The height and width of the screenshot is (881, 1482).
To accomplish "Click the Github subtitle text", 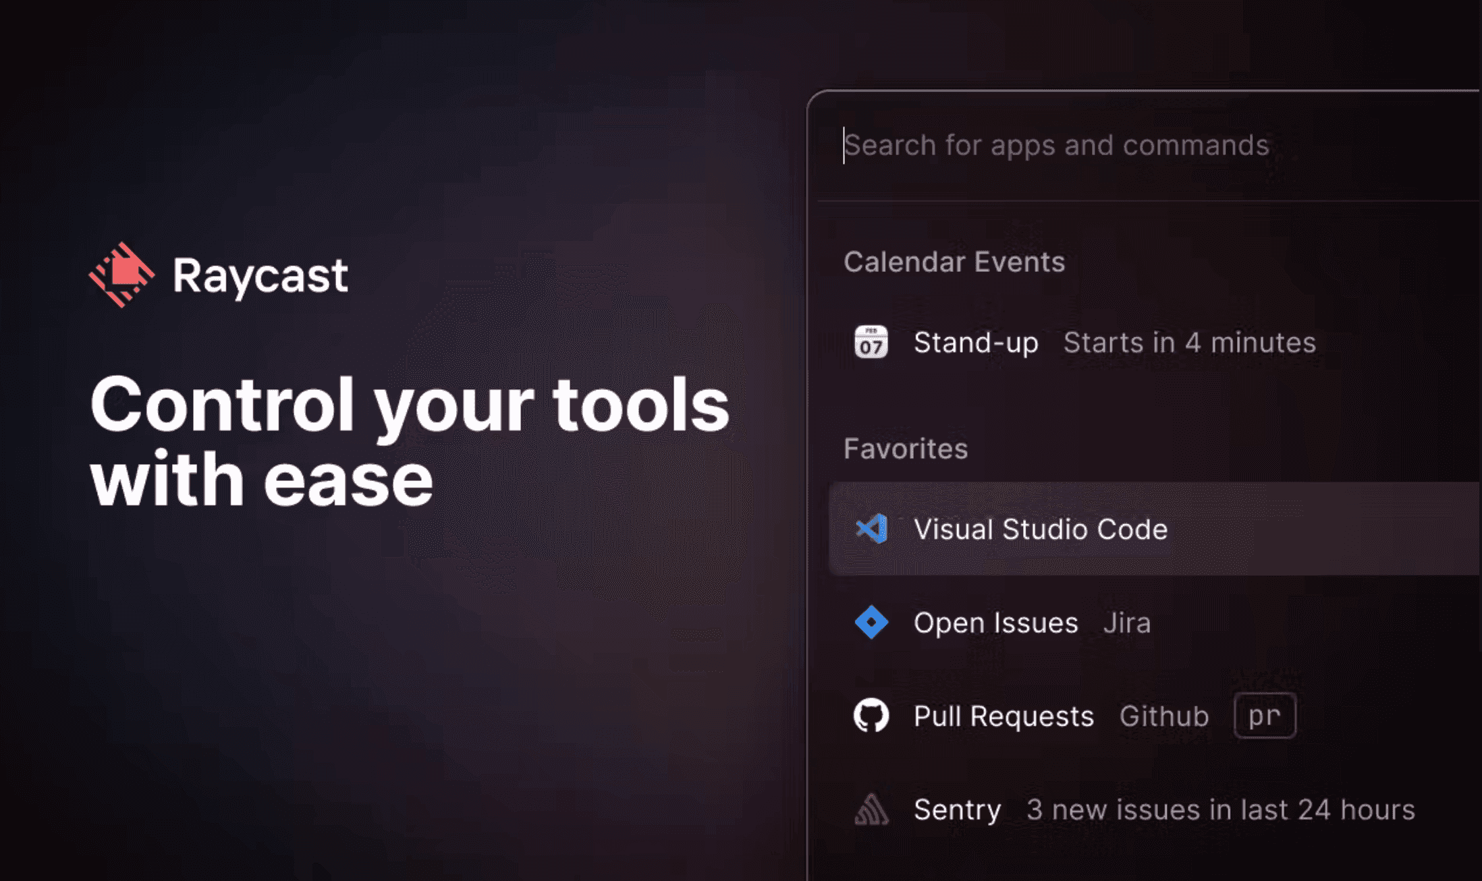I will (x=1164, y=716).
